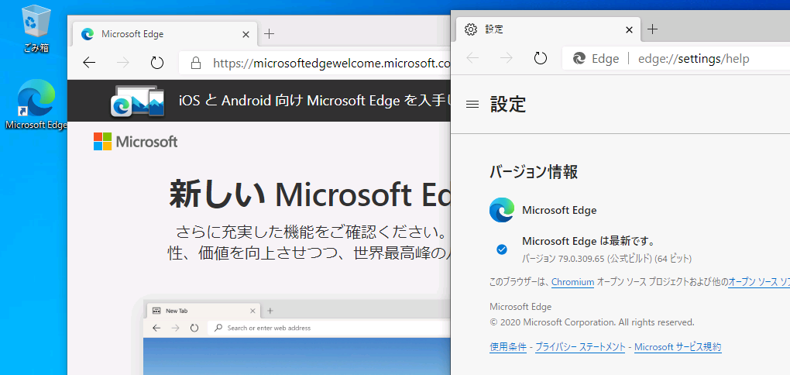The height and width of the screenshot is (375, 790).
Task: Click the Edge logo under バージョン情報
Action: (502, 210)
